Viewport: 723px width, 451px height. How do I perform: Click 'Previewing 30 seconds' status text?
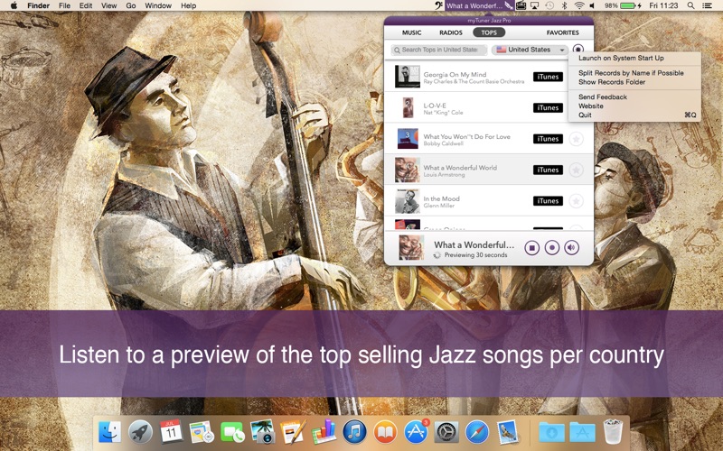tap(476, 255)
